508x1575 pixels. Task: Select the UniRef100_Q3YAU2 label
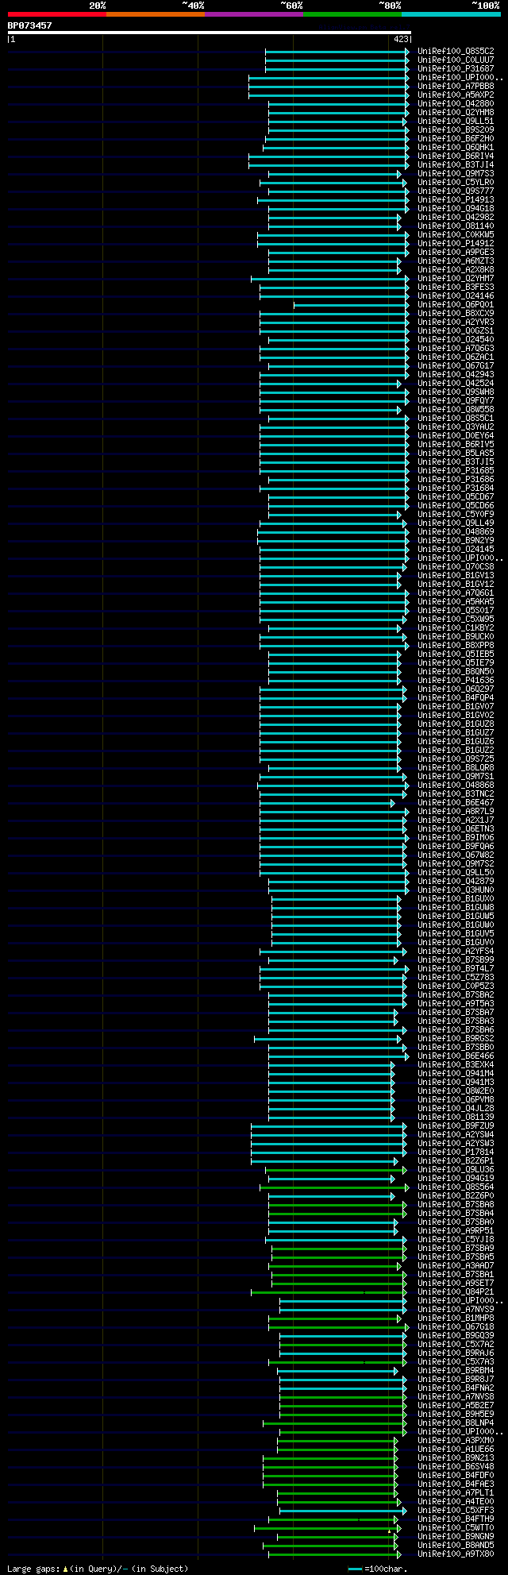coord(456,427)
